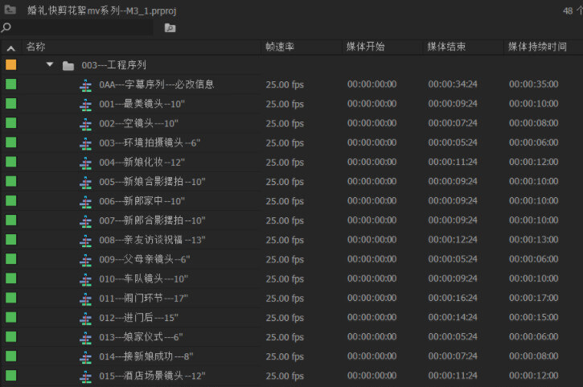Screen dimensions: 583x387
Task: Click the find-in-bin folder search icon
Action: pyautogui.click(x=170, y=27)
